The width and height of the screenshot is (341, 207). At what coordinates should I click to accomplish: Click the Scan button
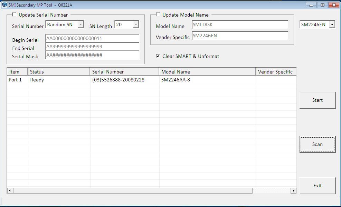tap(318, 144)
